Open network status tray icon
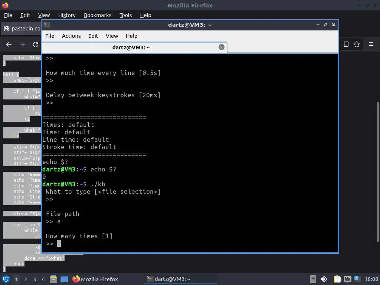380x285 pixels. (x=347, y=279)
